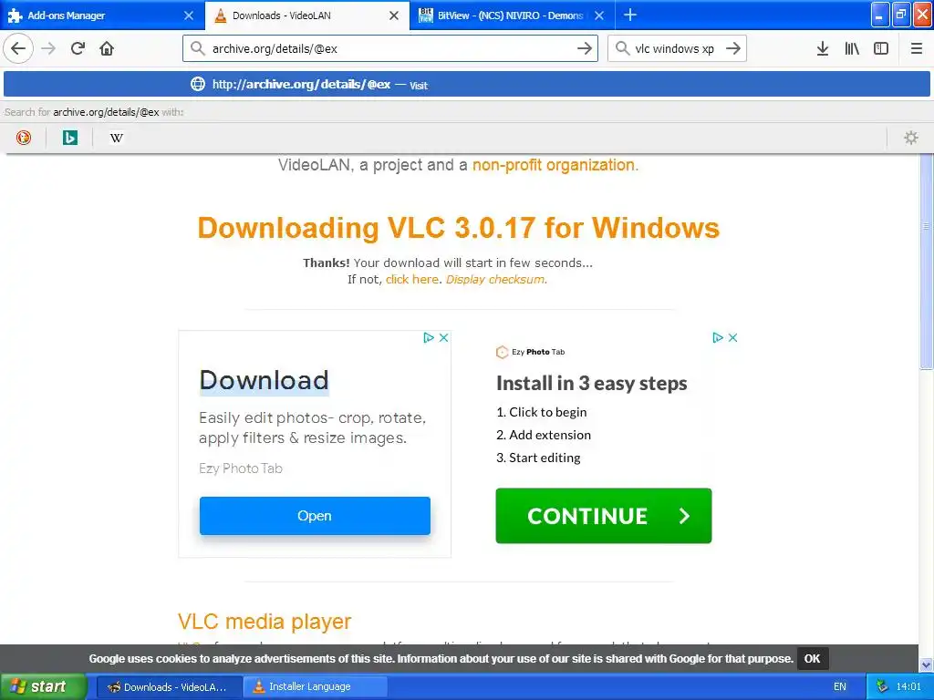This screenshot has height=700, width=934.
Task: Click the language indicator EN in tray
Action: pos(840,686)
